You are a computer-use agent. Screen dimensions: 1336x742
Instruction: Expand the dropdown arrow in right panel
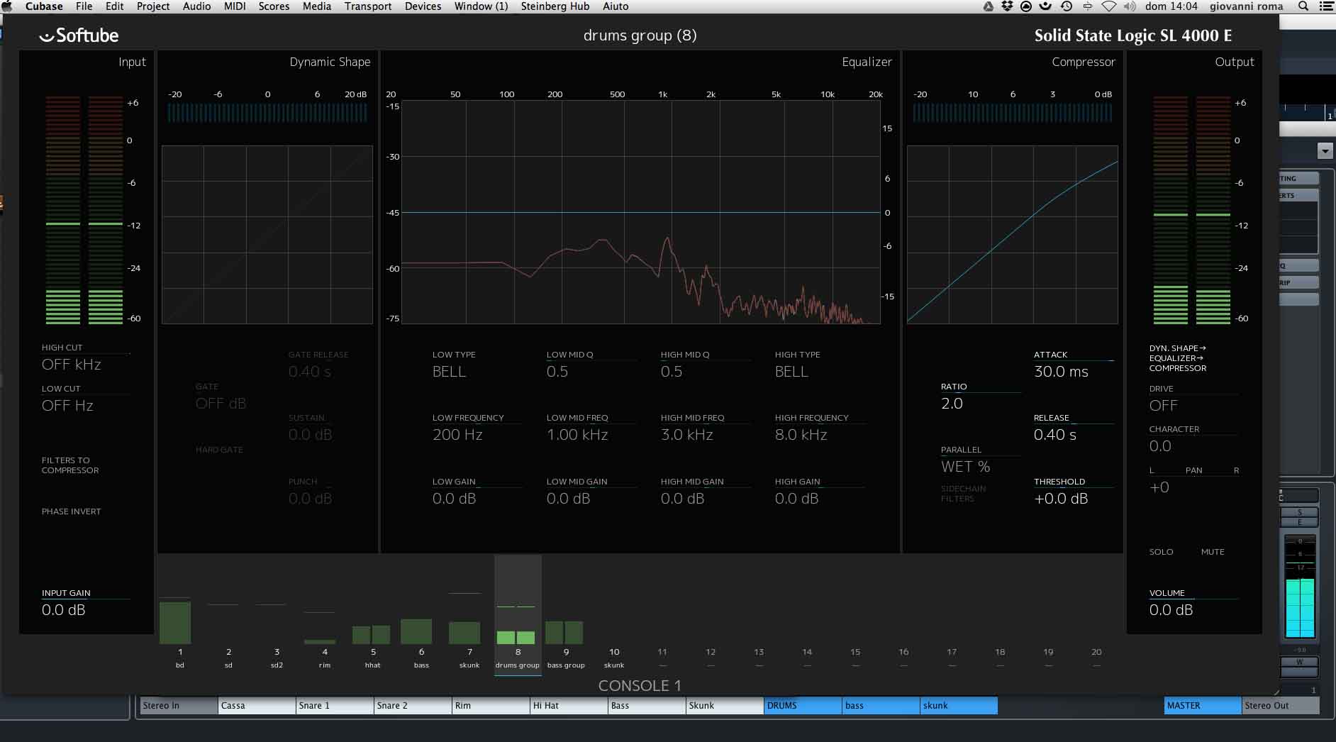pyautogui.click(x=1325, y=150)
